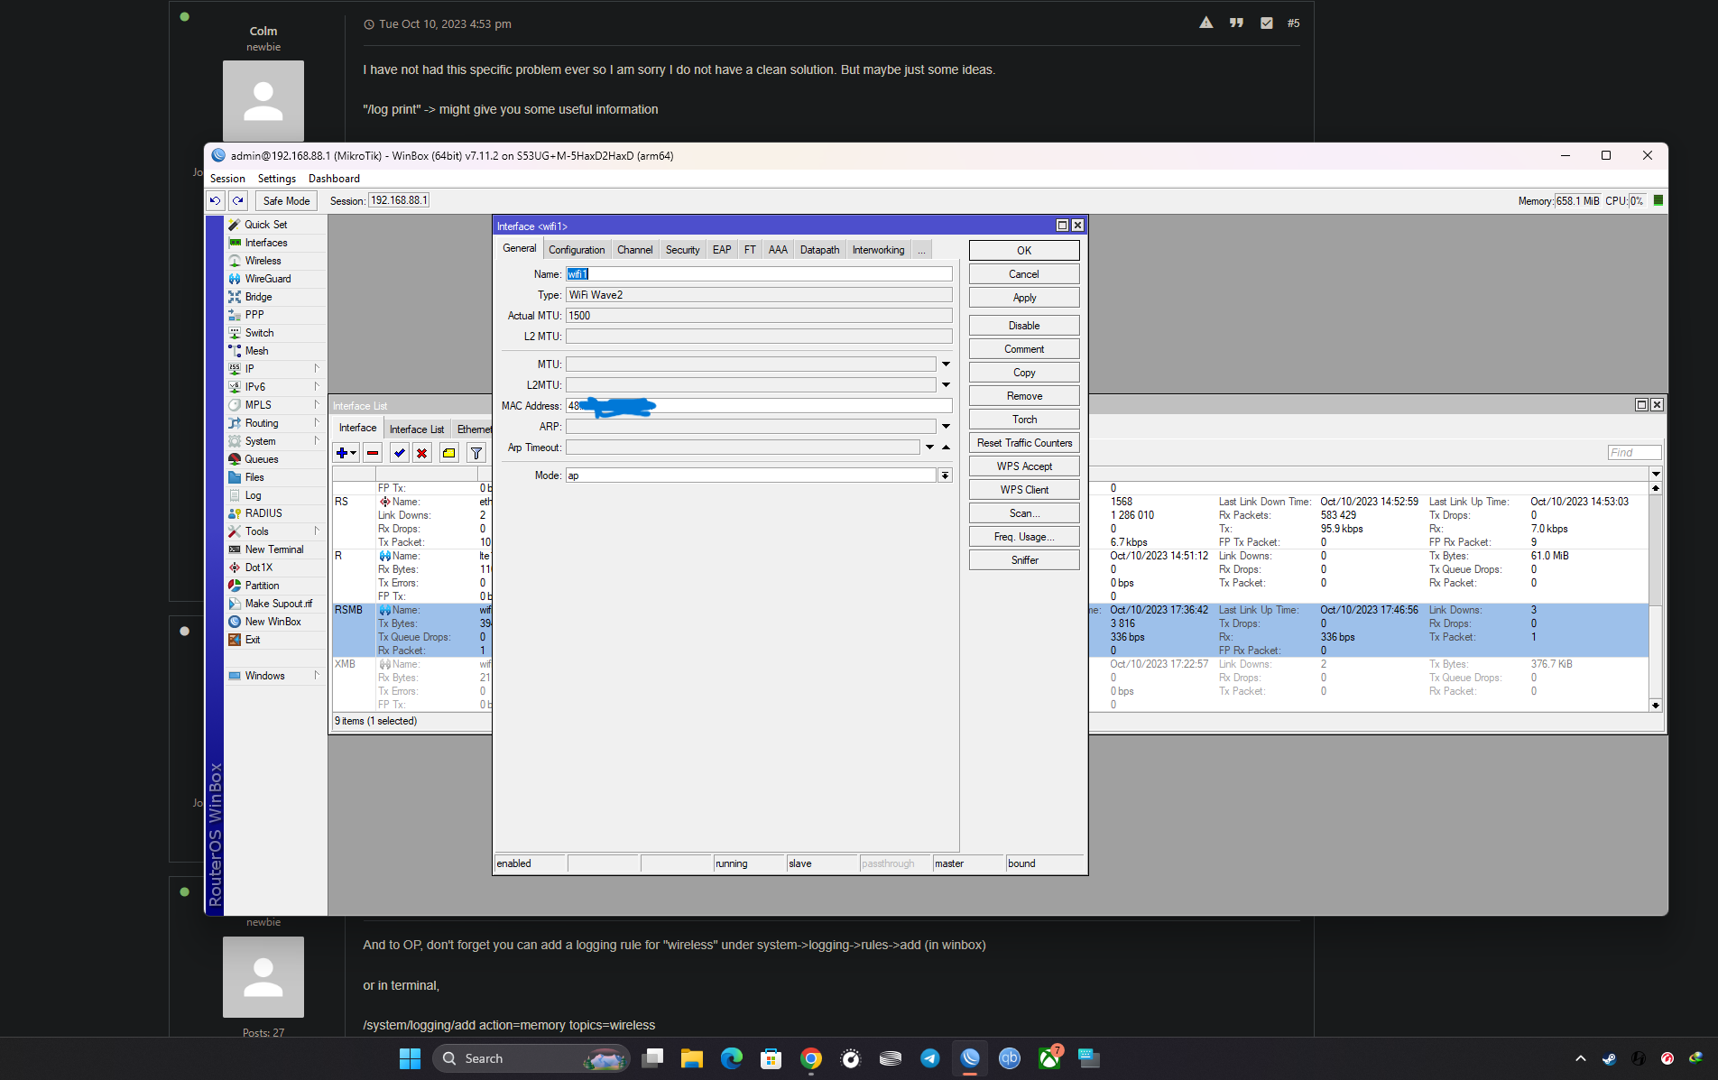
Task: Click the Torch button
Action: (x=1024, y=420)
